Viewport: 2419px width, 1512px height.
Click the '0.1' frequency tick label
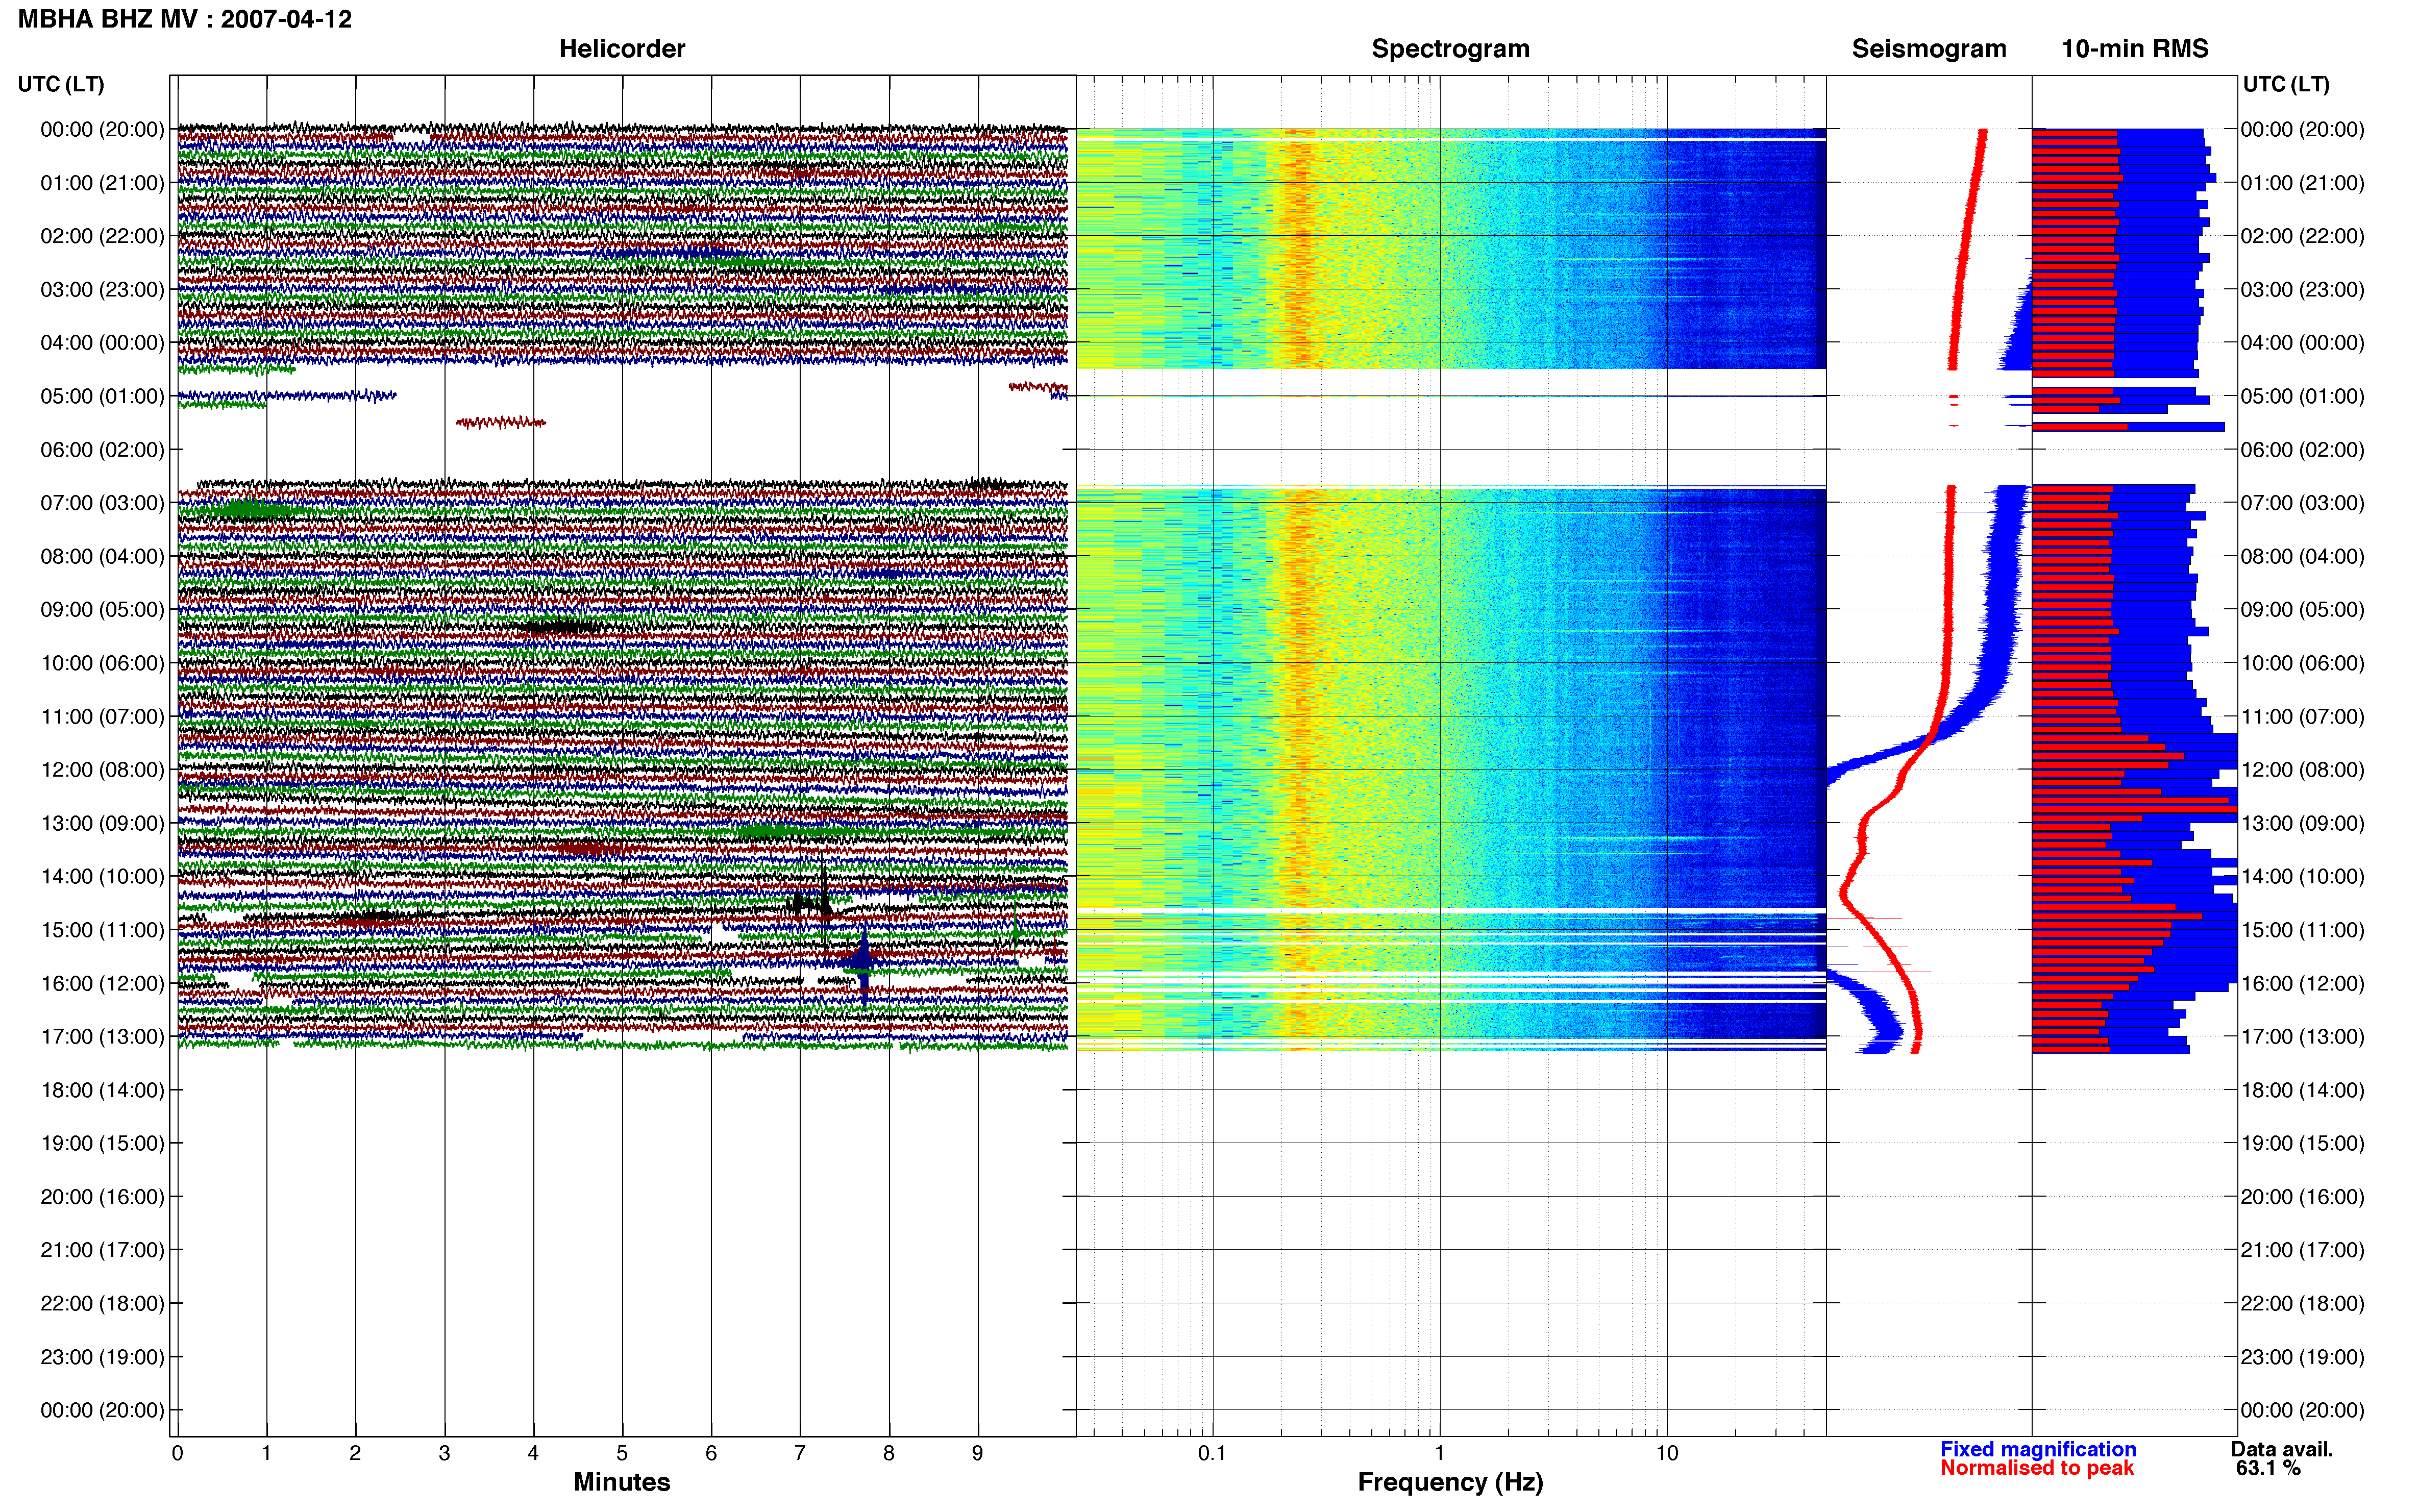click(x=1212, y=1453)
